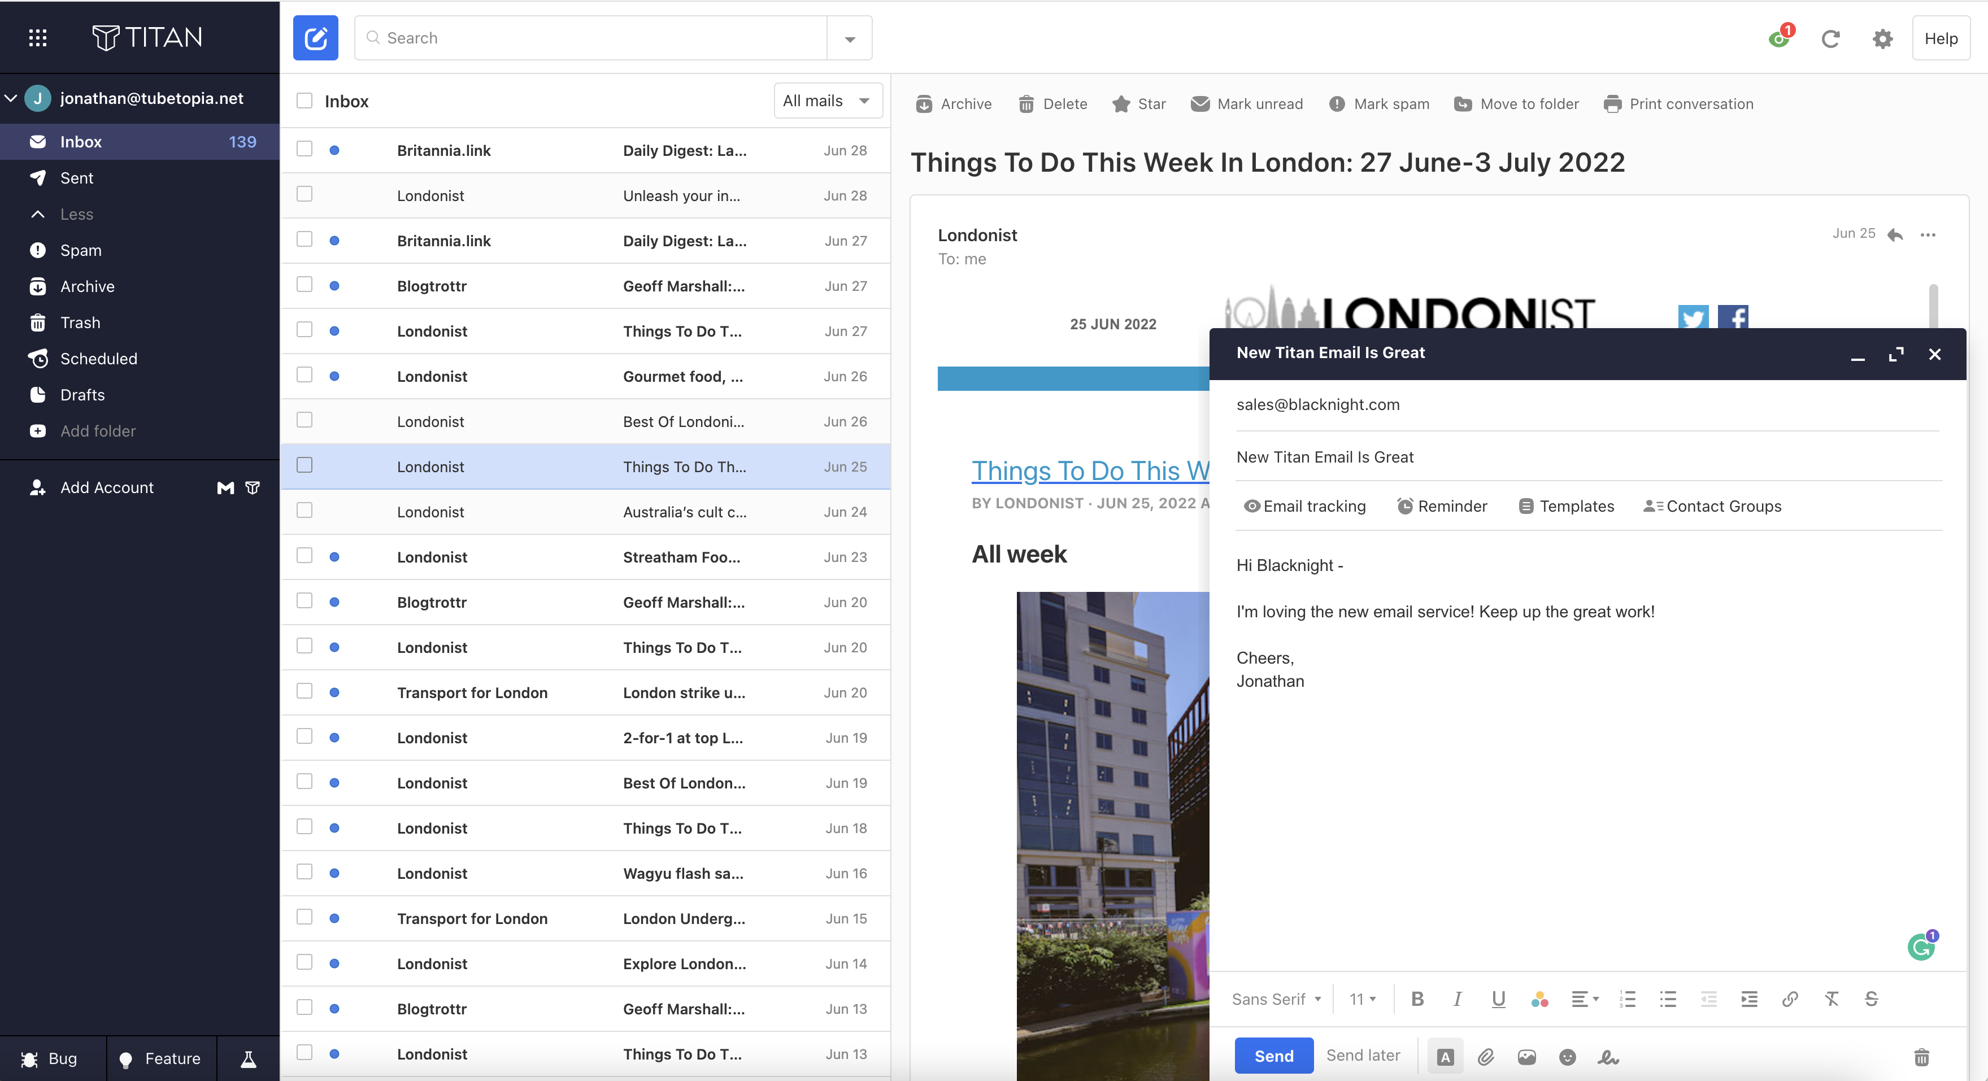The height and width of the screenshot is (1081, 1988).
Task: Increase indent in composer toolbar
Action: (x=1750, y=999)
